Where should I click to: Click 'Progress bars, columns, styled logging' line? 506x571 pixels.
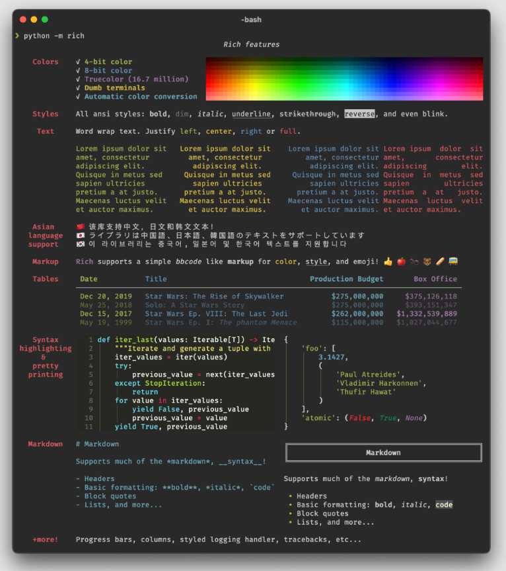tap(219, 539)
